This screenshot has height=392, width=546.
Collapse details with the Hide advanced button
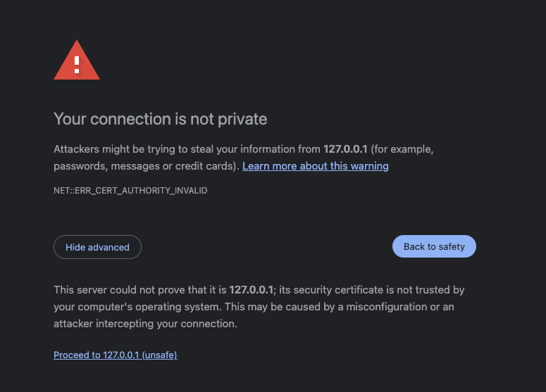[x=97, y=247]
